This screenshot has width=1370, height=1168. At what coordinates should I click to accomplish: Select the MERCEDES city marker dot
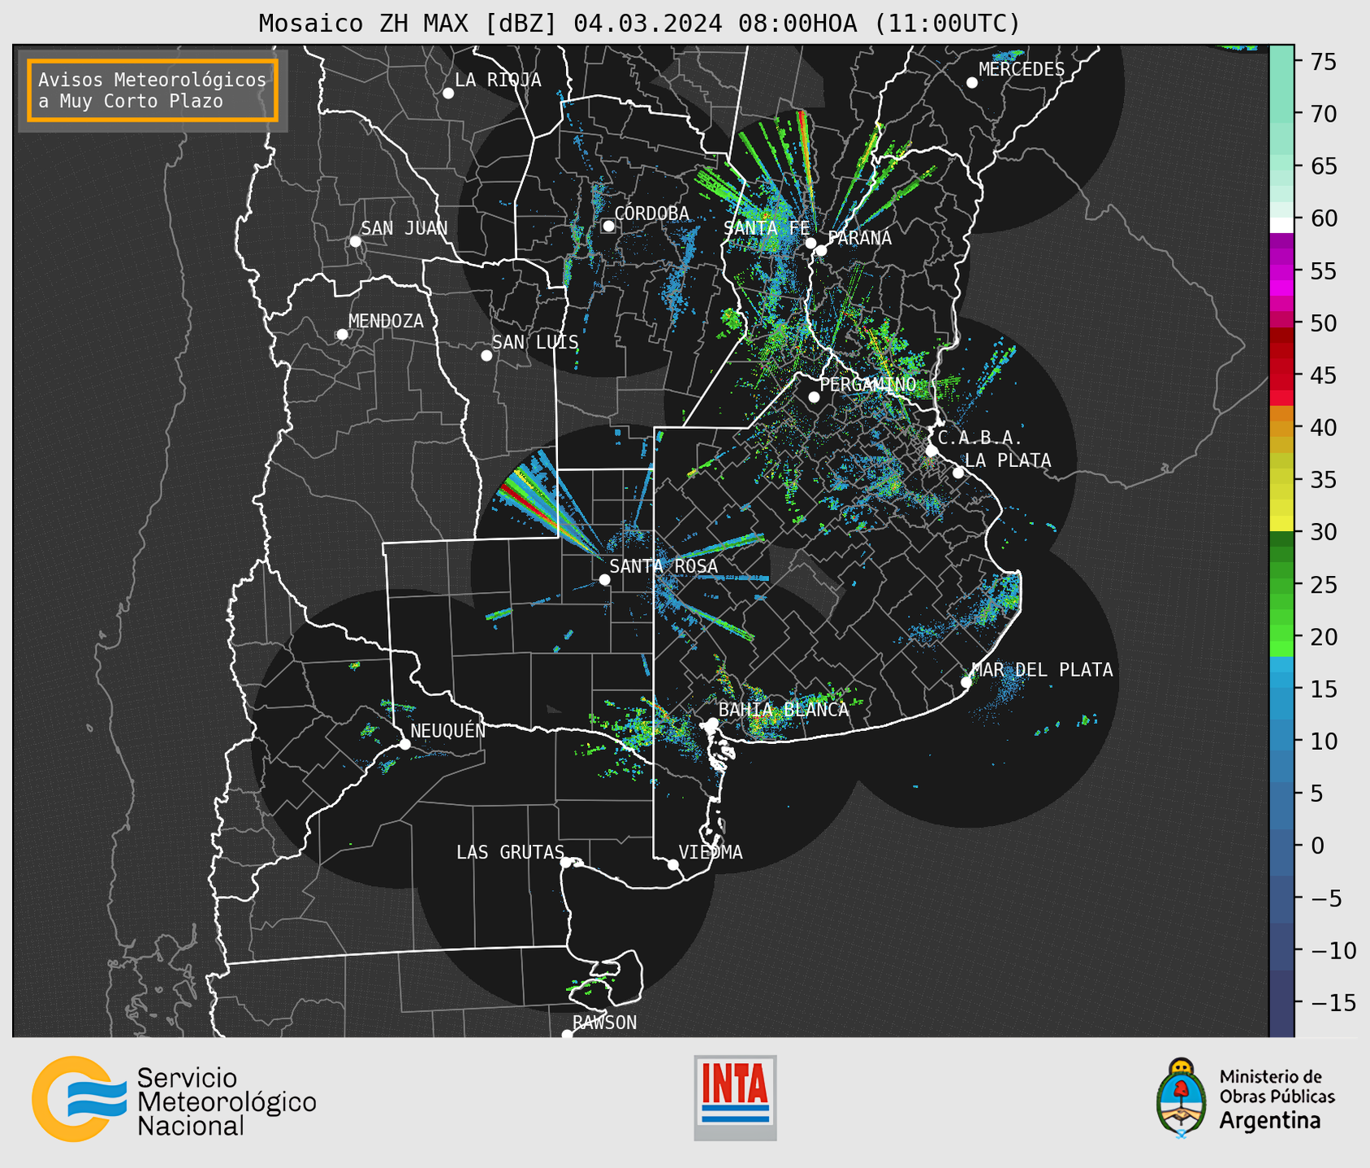(971, 83)
